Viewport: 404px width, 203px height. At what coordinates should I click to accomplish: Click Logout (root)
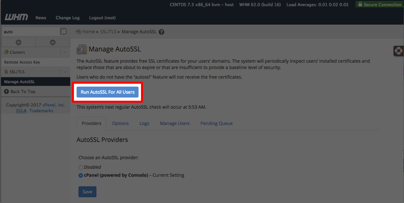(102, 18)
